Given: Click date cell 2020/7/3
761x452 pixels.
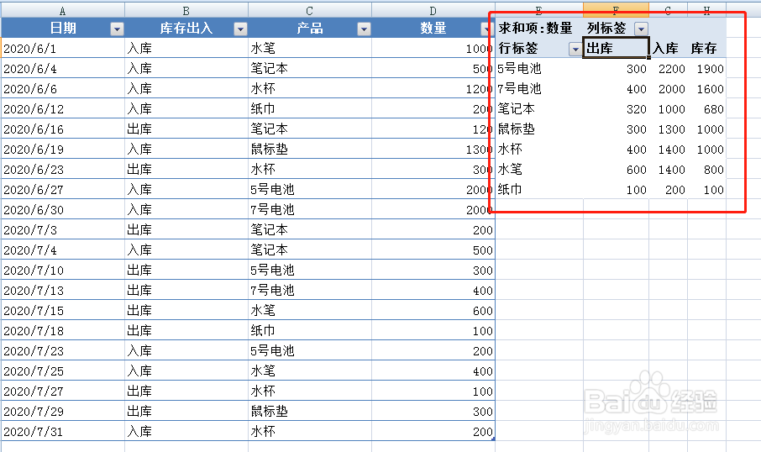Looking at the screenshot, I should tap(63, 229).
